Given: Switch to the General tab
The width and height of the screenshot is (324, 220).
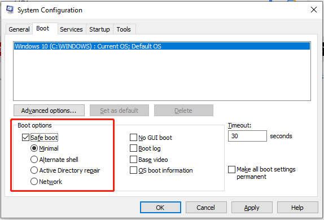Looking at the screenshot, I should (x=19, y=29).
